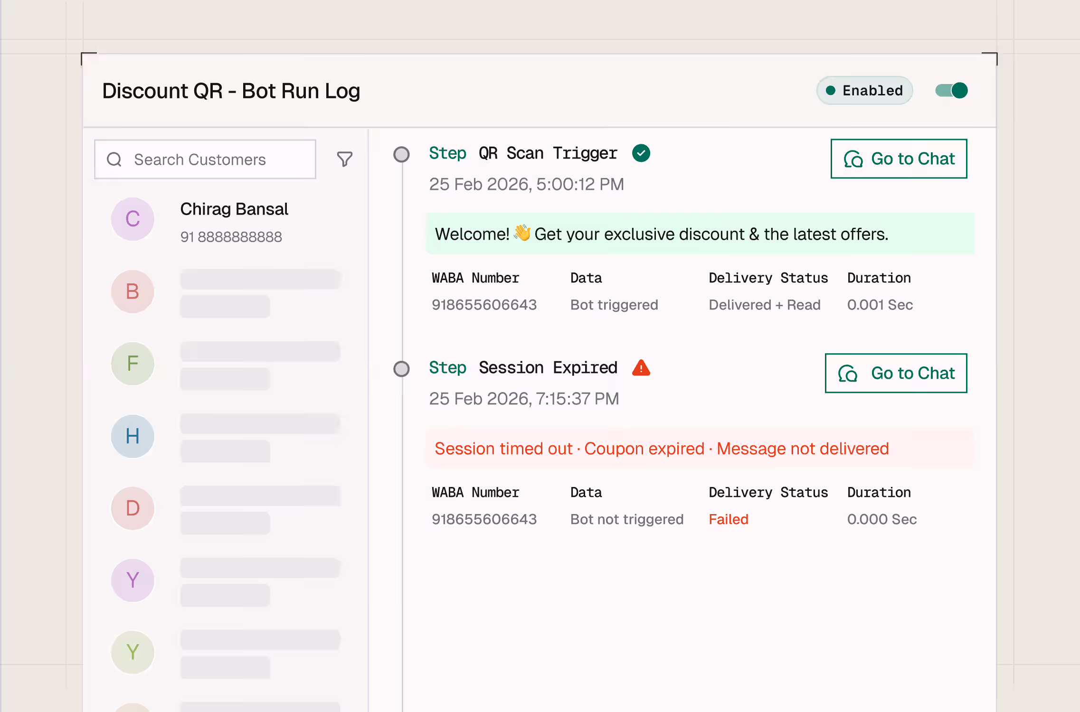Viewport: 1080px width, 712px height.
Task: Click the red warning triangle icon
Action: click(x=641, y=368)
